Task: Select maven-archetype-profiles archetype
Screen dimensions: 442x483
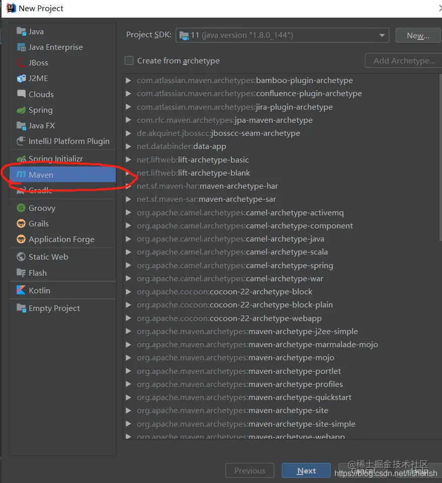Action: click(x=240, y=384)
